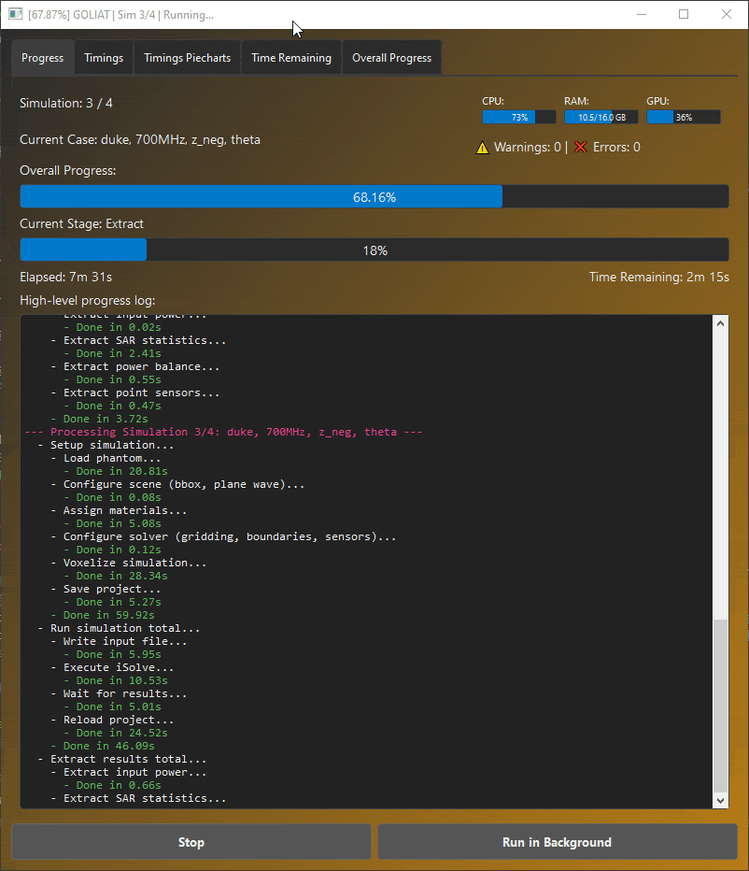Image resolution: width=749 pixels, height=871 pixels.
Task: Click the RAM usage meter
Action: coord(601,116)
